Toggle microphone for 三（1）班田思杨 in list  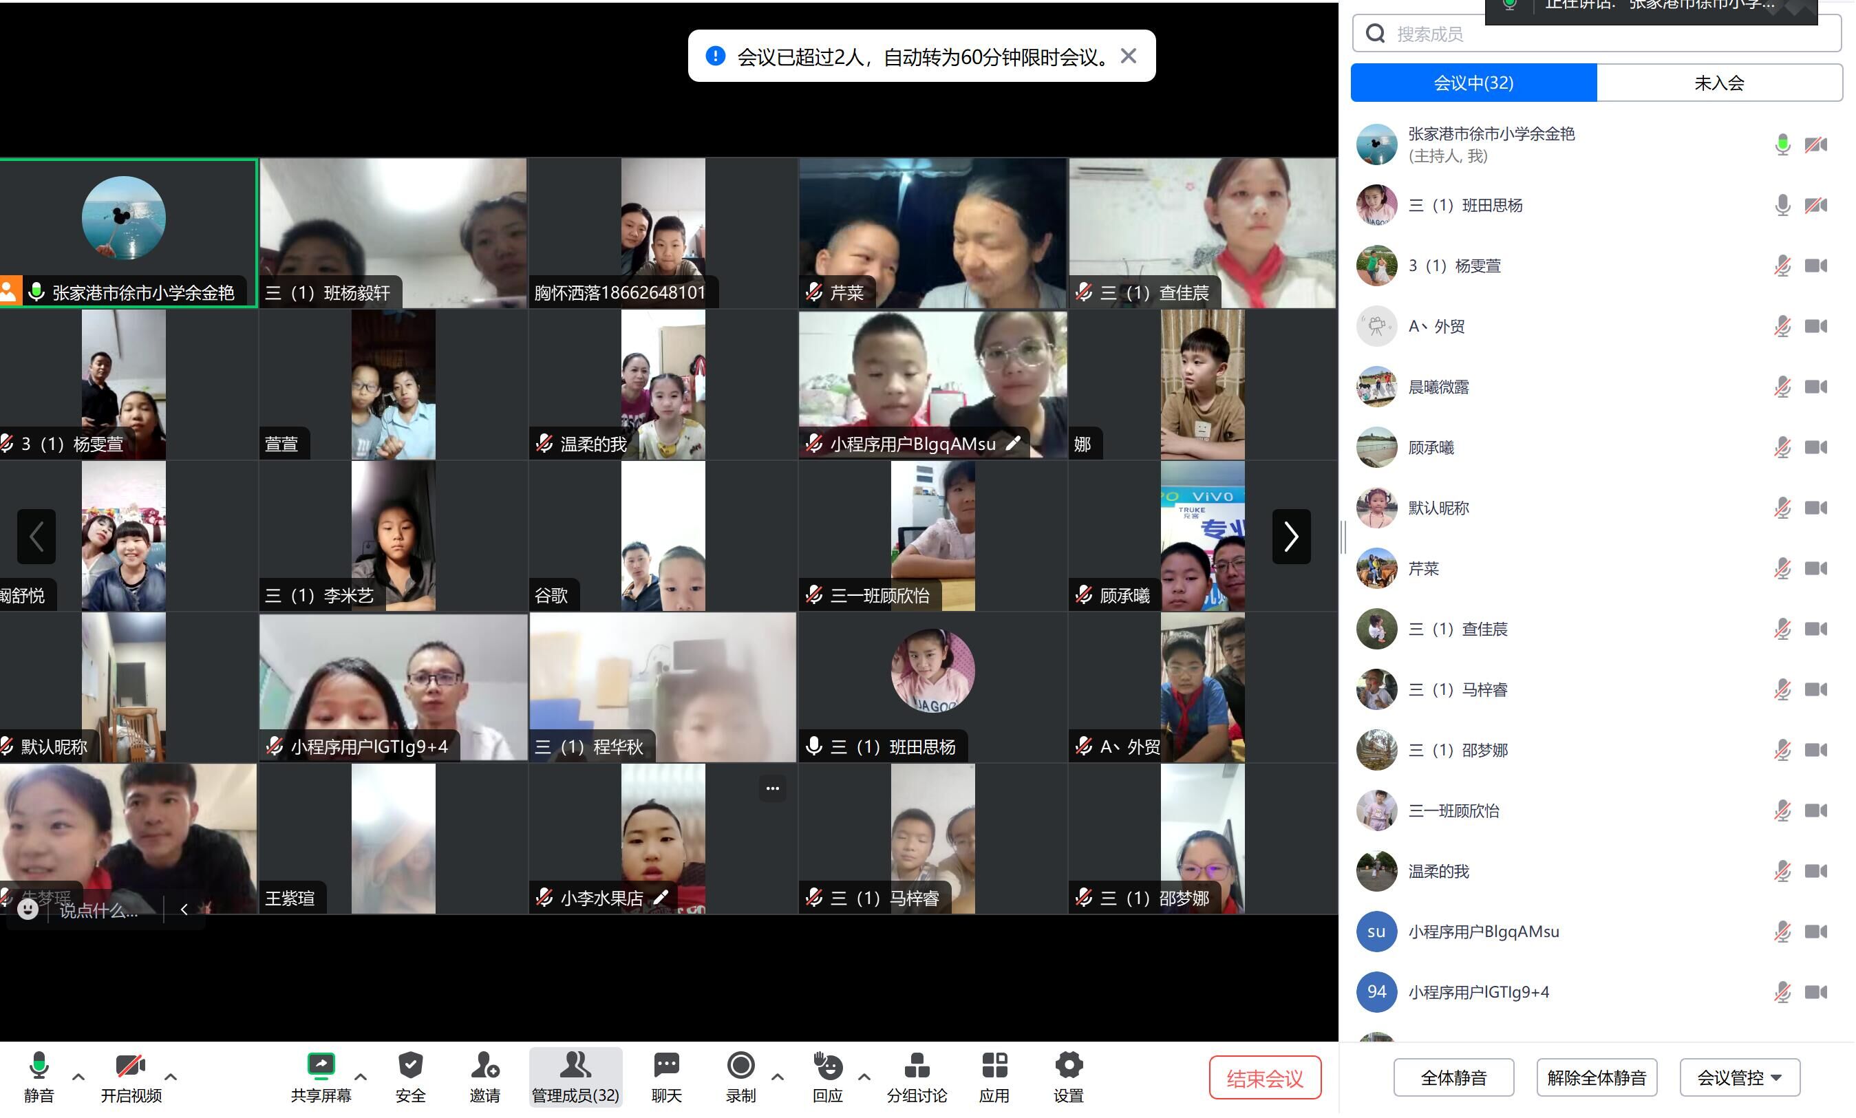tap(1782, 205)
